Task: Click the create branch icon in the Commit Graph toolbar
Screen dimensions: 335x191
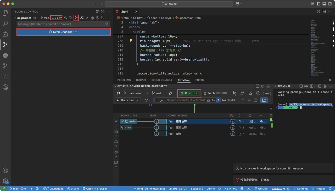Action: (234, 93)
